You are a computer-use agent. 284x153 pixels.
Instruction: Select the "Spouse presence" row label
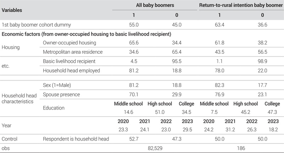click(61, 95)
